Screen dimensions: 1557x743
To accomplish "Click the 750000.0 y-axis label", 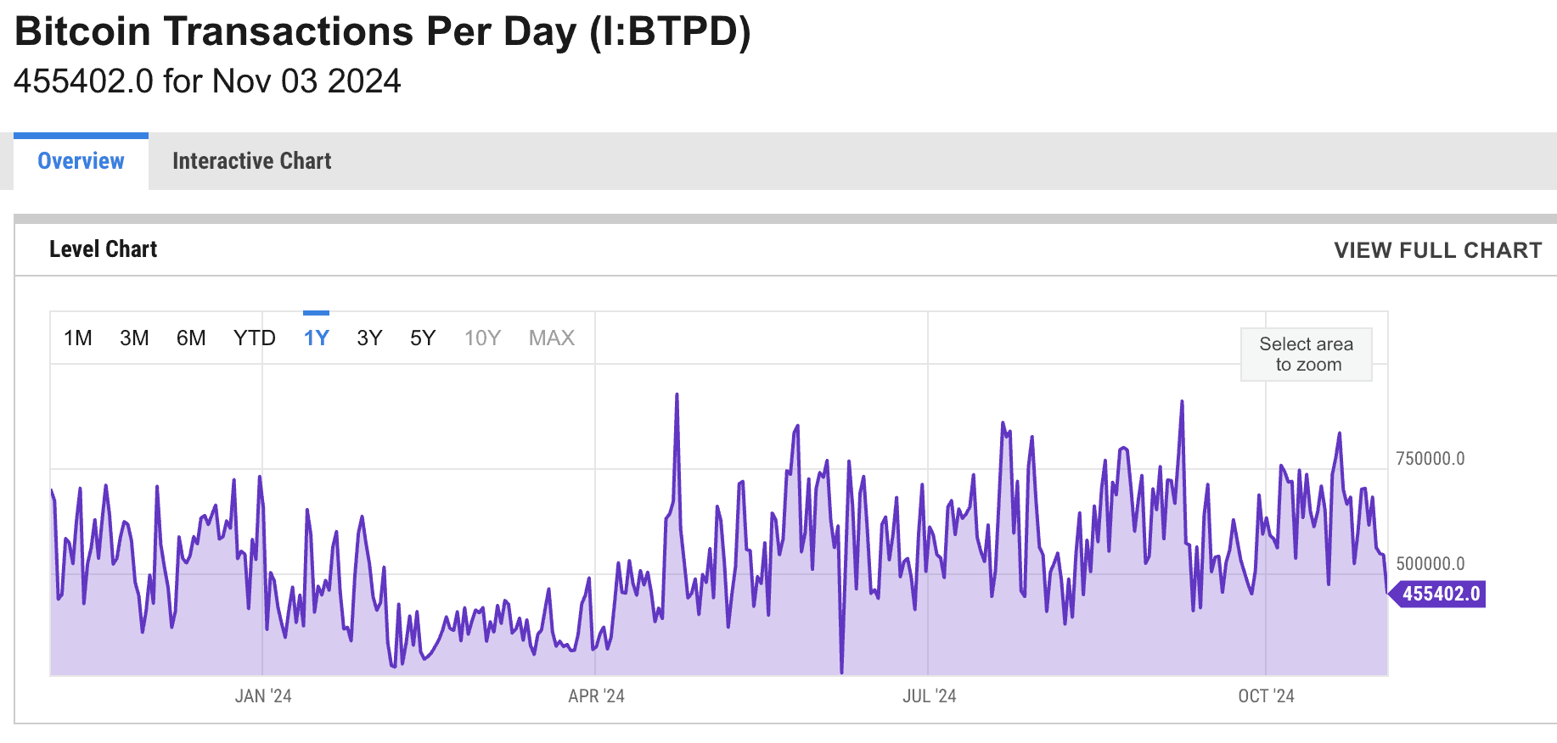I will point(1431,459).
